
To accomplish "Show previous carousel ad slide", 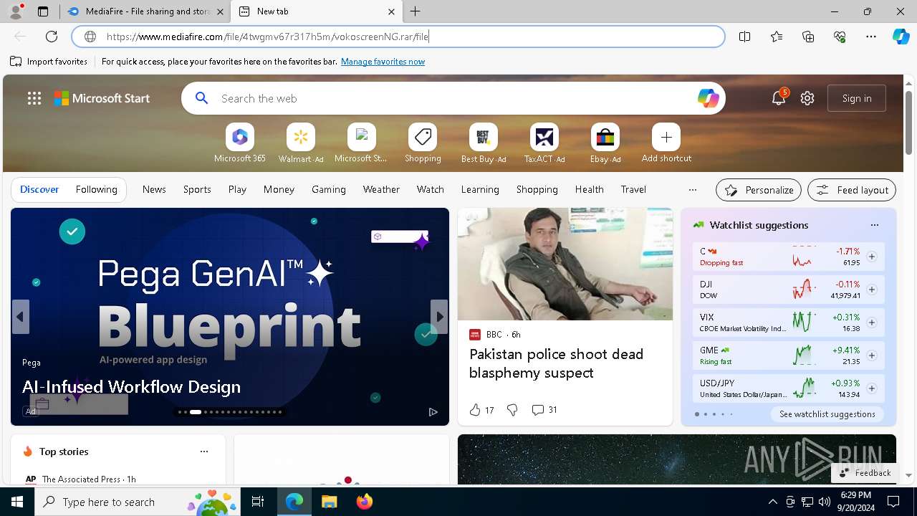I will pos(20,317).
